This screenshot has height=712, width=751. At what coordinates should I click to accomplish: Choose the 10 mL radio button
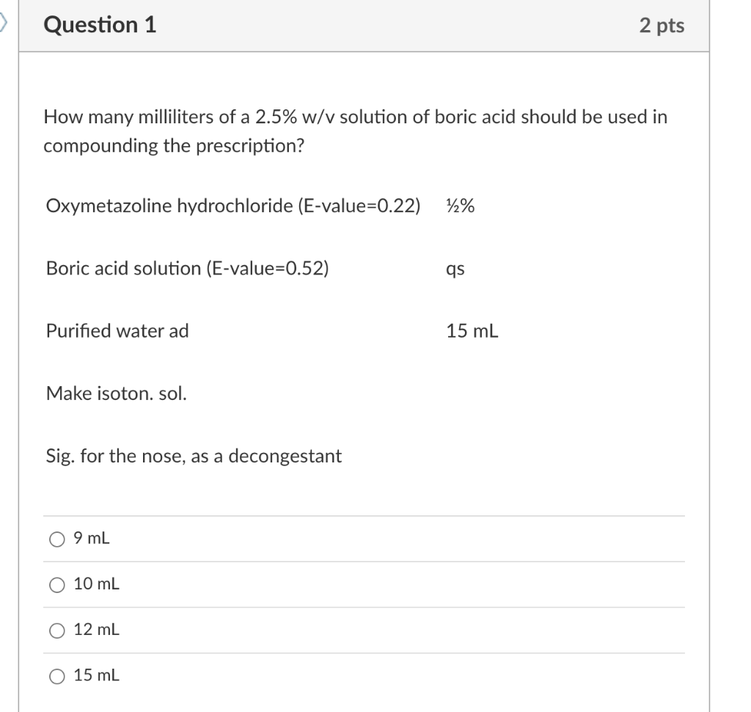56,584
